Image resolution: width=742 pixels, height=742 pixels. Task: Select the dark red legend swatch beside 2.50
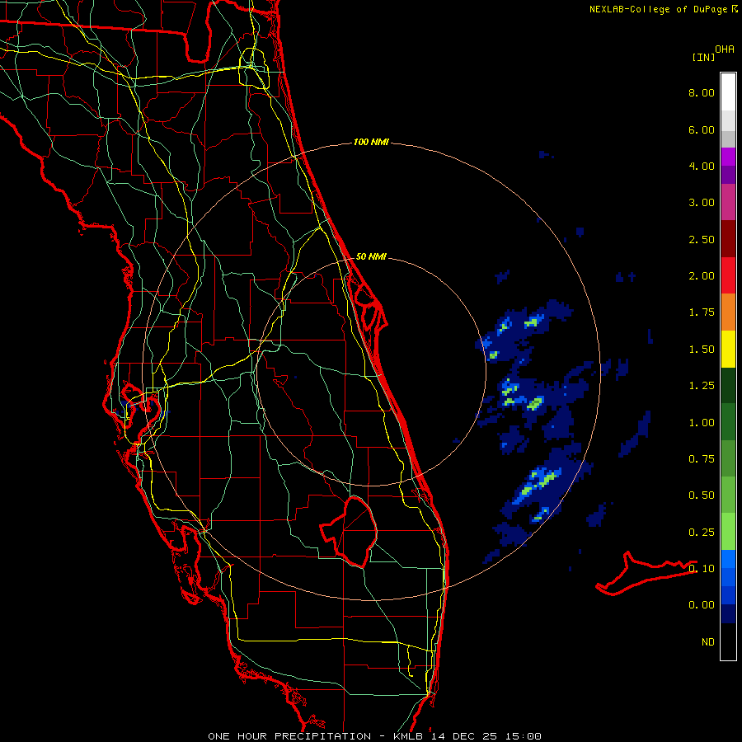pos(728,239)
